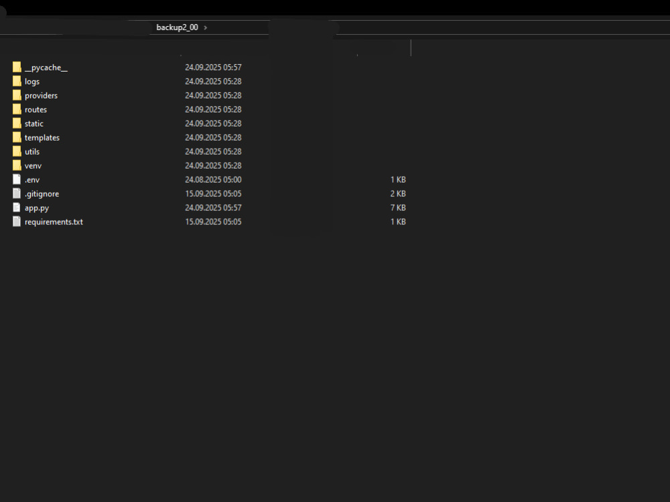Click the modified date of utils folder

point(213,152)
